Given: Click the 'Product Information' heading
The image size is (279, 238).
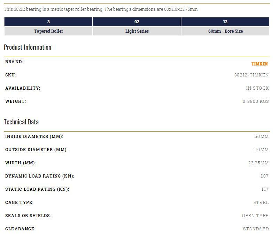Looking at the screenshot, I should [28, 47].
